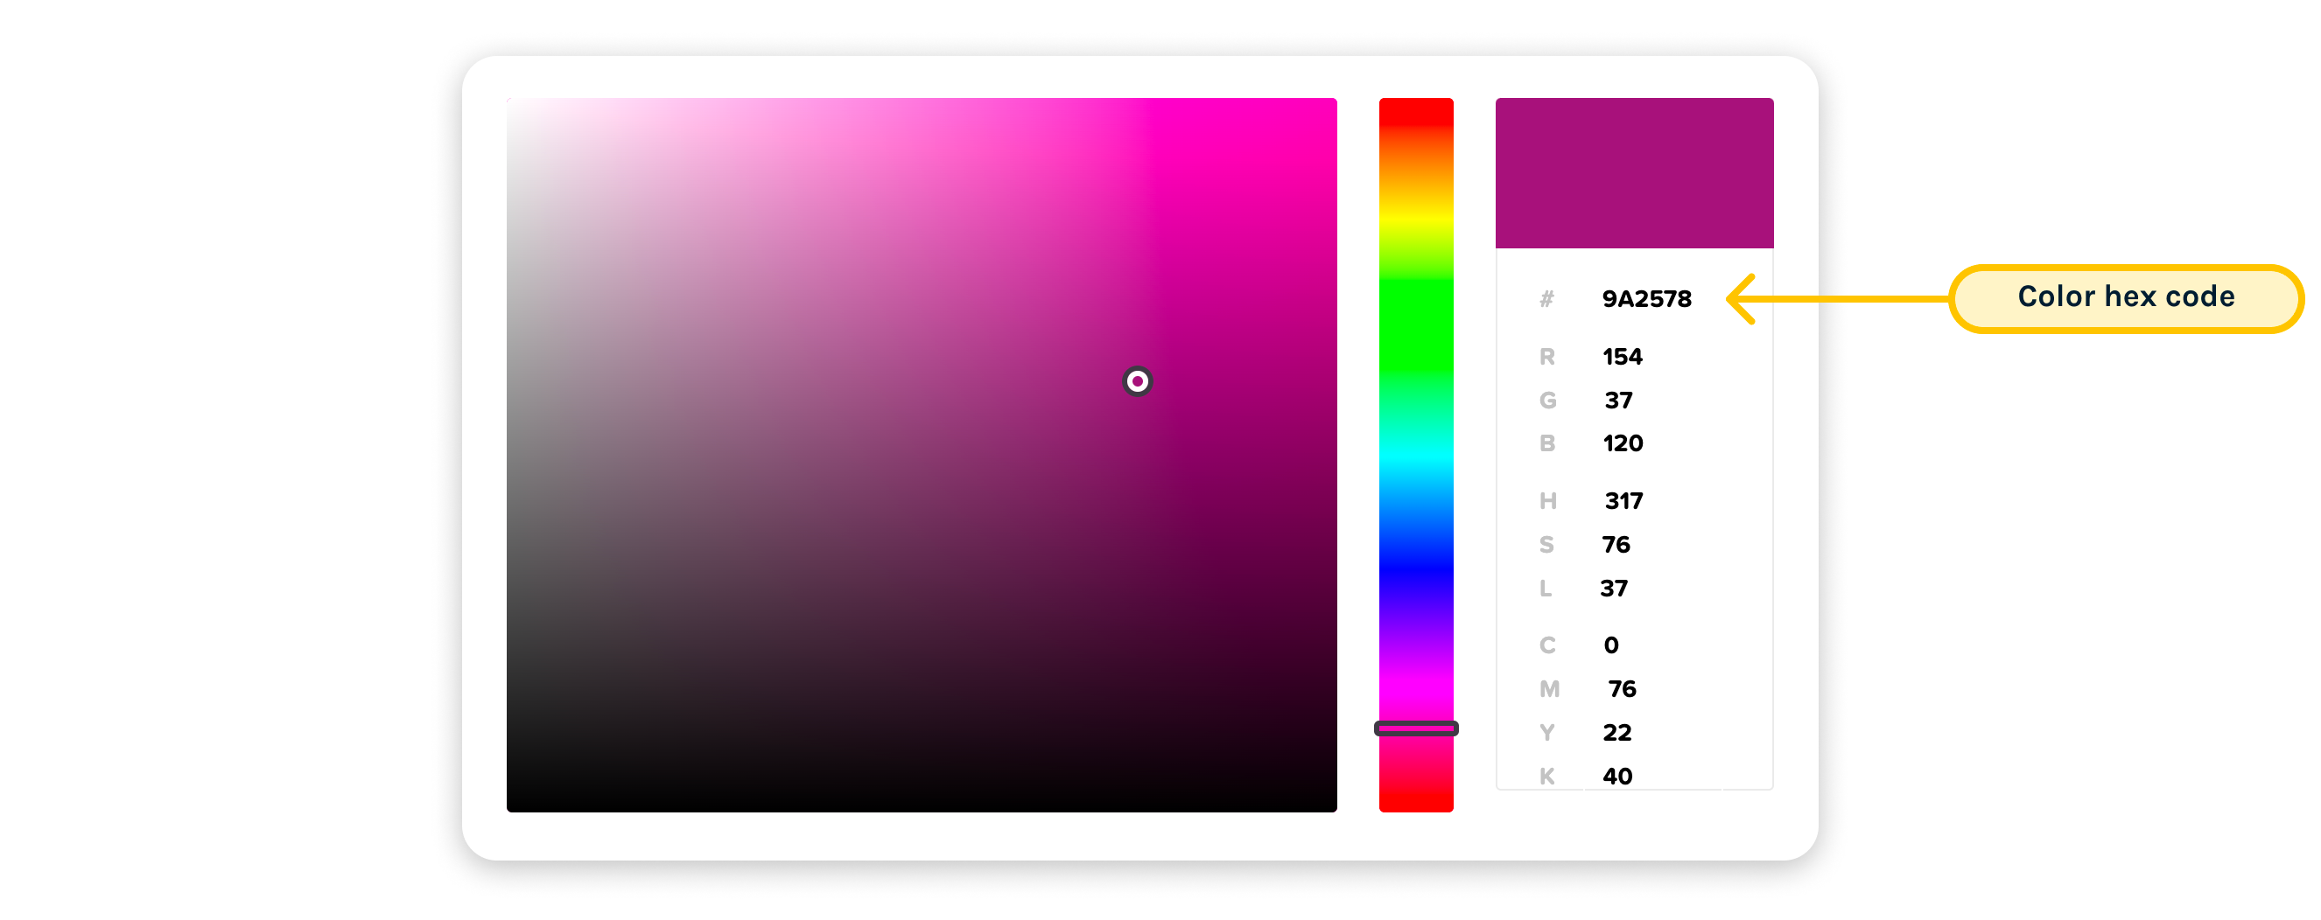Pick pure green on the hue bar

[x=1415, y=336]
